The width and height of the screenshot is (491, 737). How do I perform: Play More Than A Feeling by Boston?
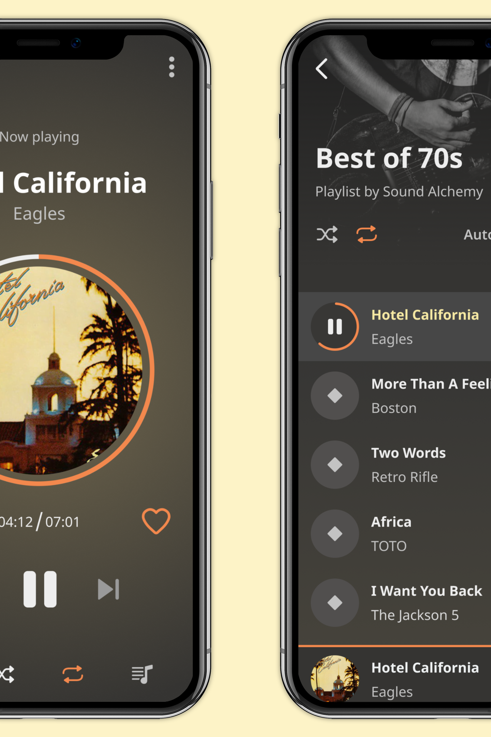click(x=335, y=395)
